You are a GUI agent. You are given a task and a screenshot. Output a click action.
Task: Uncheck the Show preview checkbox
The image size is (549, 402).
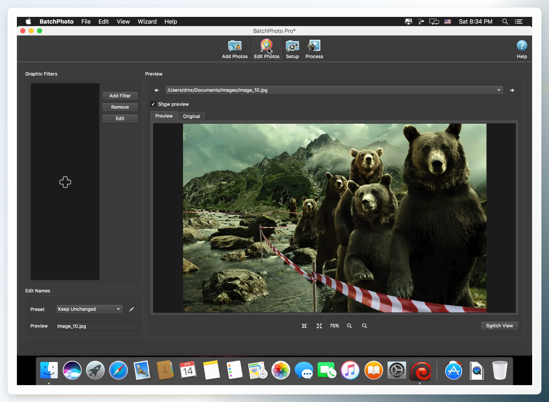pos(153,104)
